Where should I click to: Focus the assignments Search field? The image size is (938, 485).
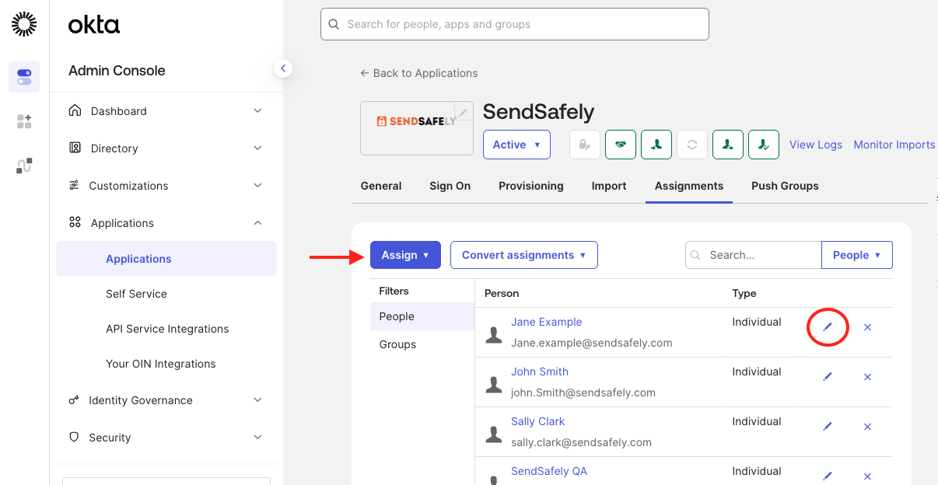point(753,255)
